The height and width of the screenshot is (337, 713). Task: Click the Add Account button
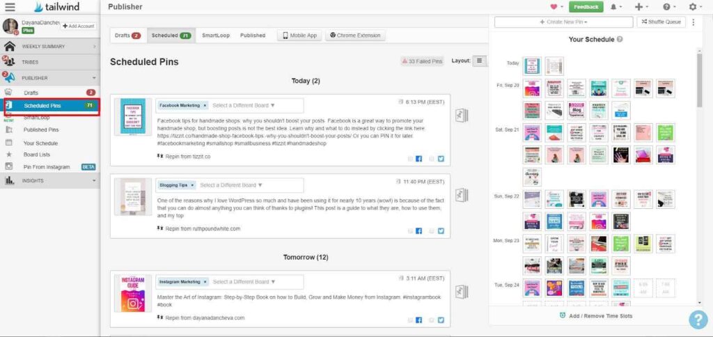click(78, 26)
